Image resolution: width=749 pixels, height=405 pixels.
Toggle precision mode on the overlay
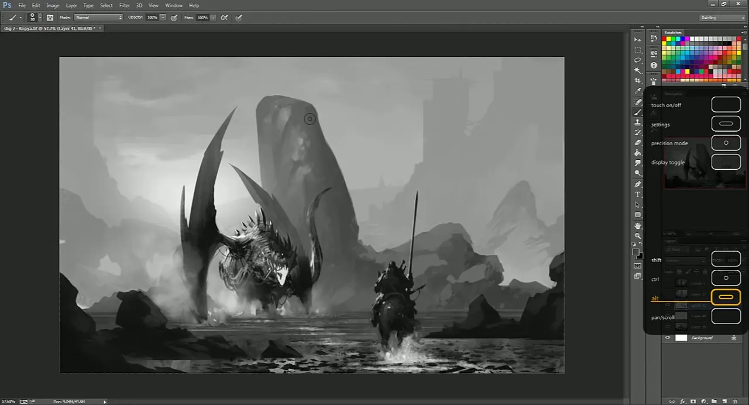pyautogui.click(x=726, y=143)
